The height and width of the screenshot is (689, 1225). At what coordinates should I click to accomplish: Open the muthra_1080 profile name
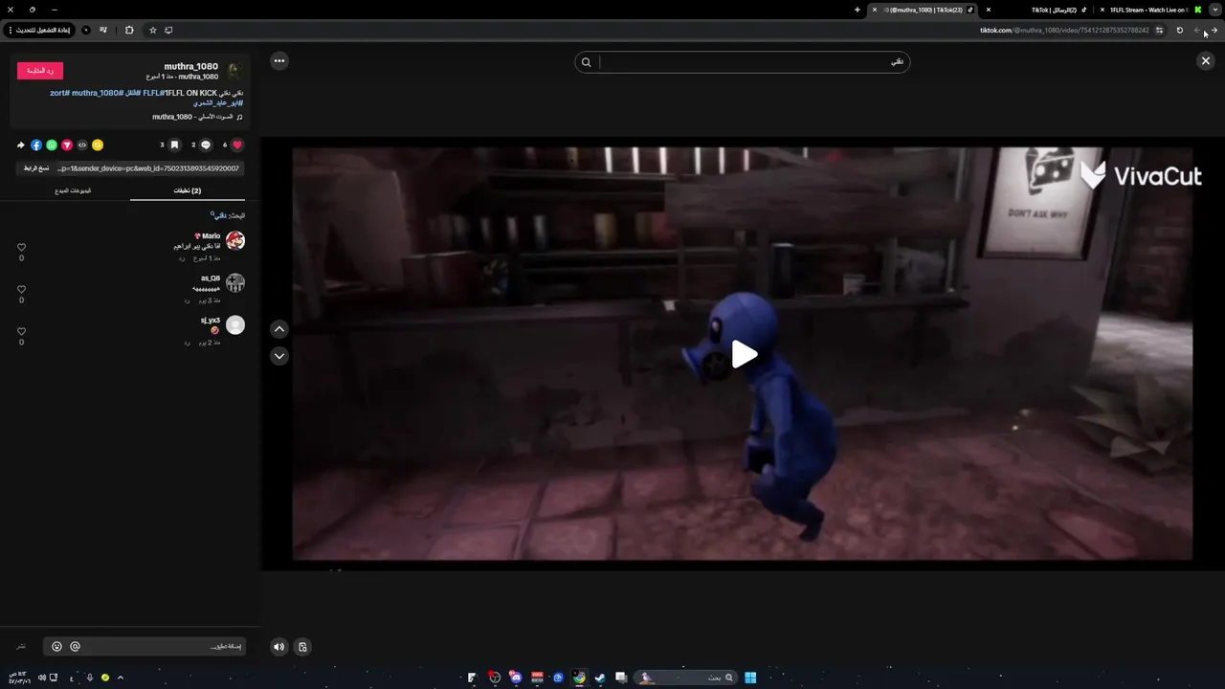(191, 66)
